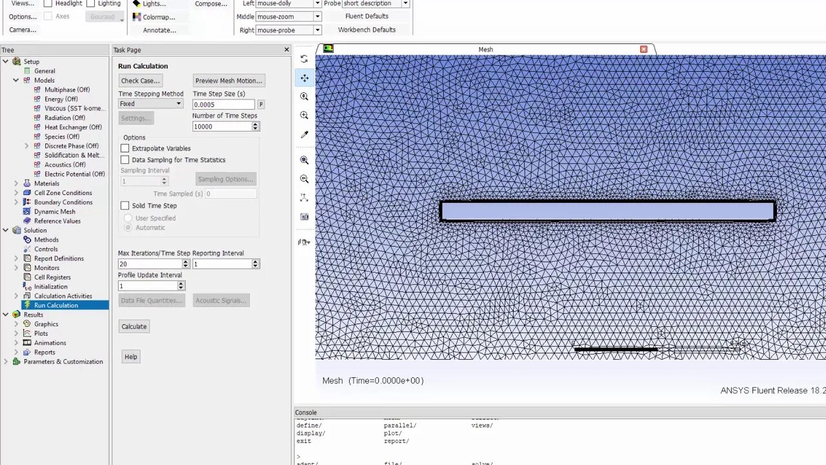Viewport: 826px width, 465px height.
Task: Click the rotate view tool icon
Action: [304, 59]
